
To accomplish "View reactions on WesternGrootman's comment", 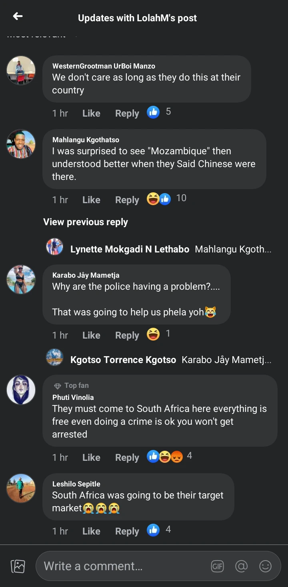I will coord(159,112).
